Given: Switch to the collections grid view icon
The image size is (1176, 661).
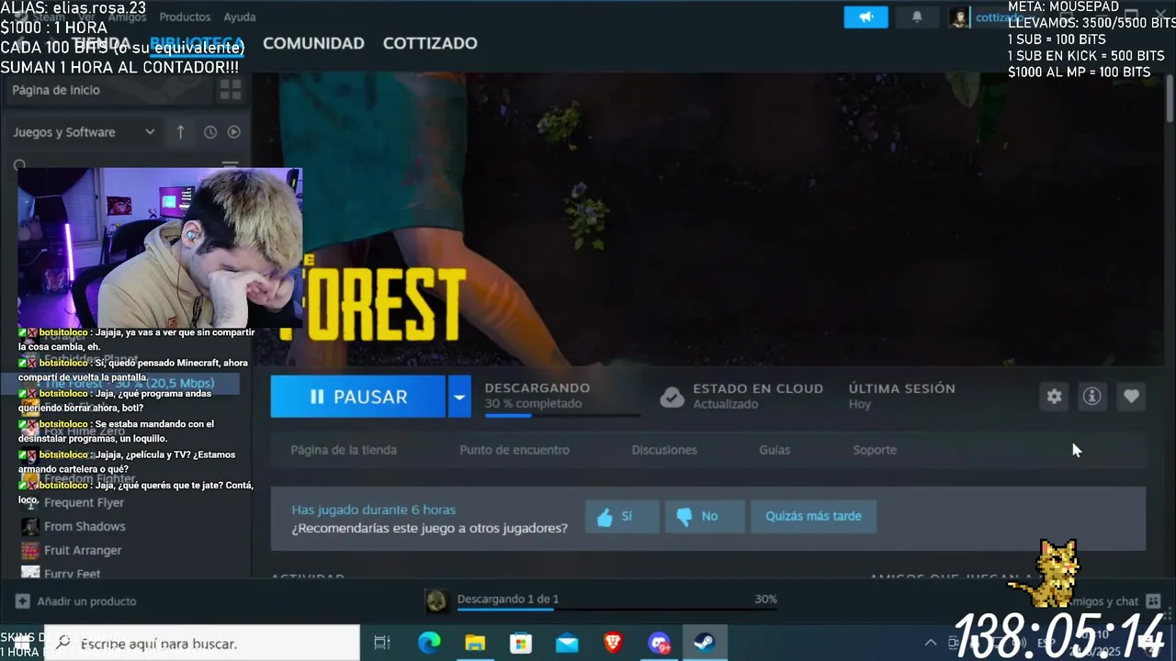Looking at the screenshot, I should tap(231, 90).
